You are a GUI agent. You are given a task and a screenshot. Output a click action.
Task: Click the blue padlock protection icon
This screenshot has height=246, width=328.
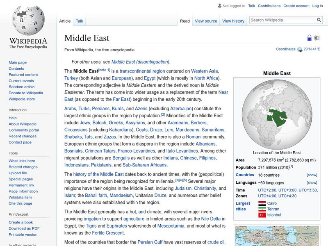[x=310, y=38]
